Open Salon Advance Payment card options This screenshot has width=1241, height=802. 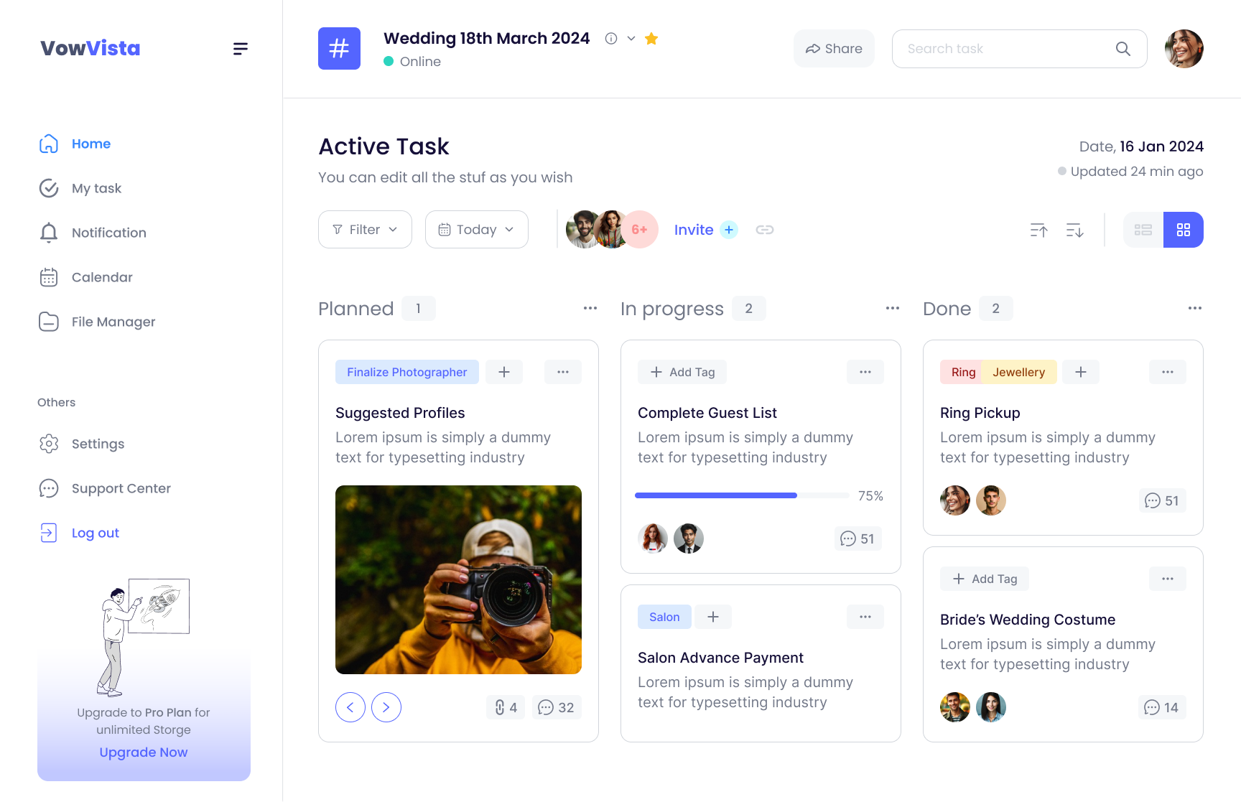(865, 617)
